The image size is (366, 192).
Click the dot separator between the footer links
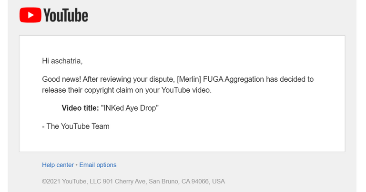(77, 165)
